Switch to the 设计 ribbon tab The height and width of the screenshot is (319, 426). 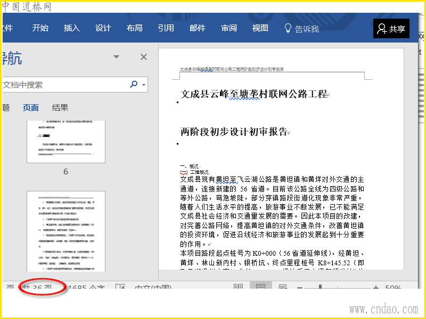tap(103, 28)
